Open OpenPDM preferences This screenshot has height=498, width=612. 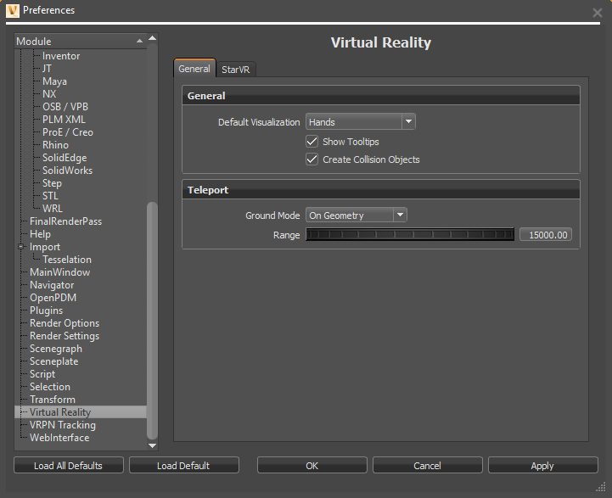click(x=53, y=298)
